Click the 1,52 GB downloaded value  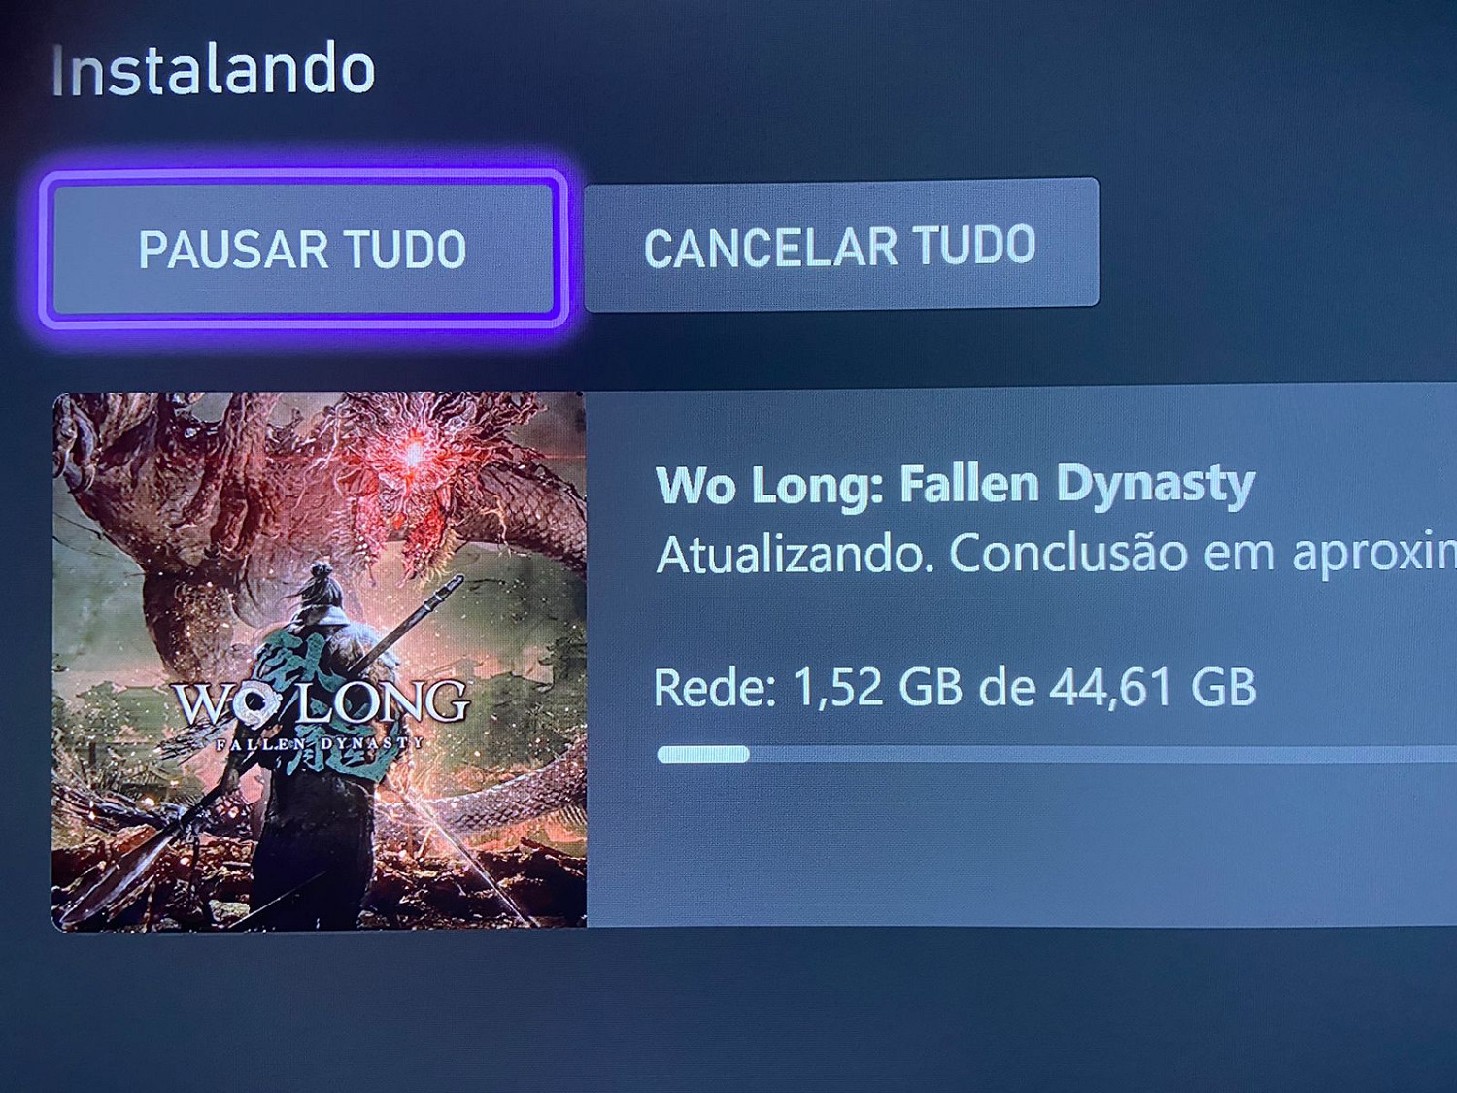pos(878,688)
